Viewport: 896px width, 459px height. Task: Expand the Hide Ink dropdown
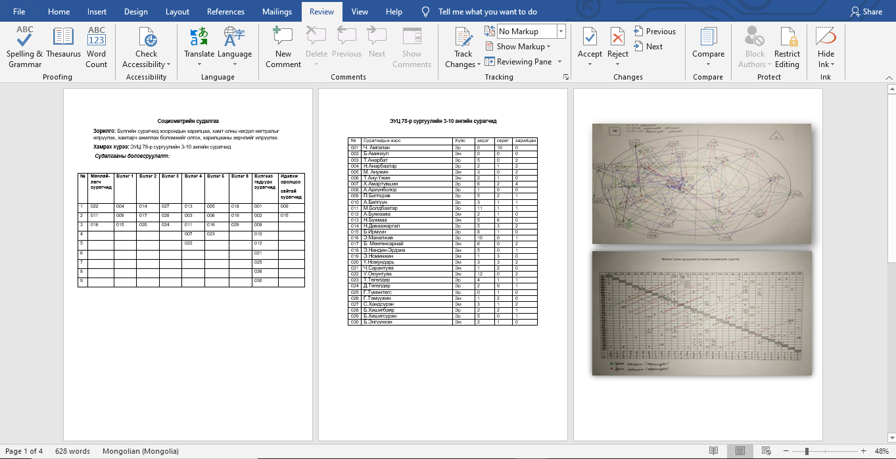point(826,64)
